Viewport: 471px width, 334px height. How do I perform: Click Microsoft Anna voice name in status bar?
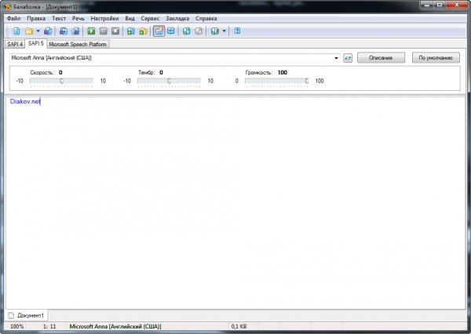[x=115, y=326]
